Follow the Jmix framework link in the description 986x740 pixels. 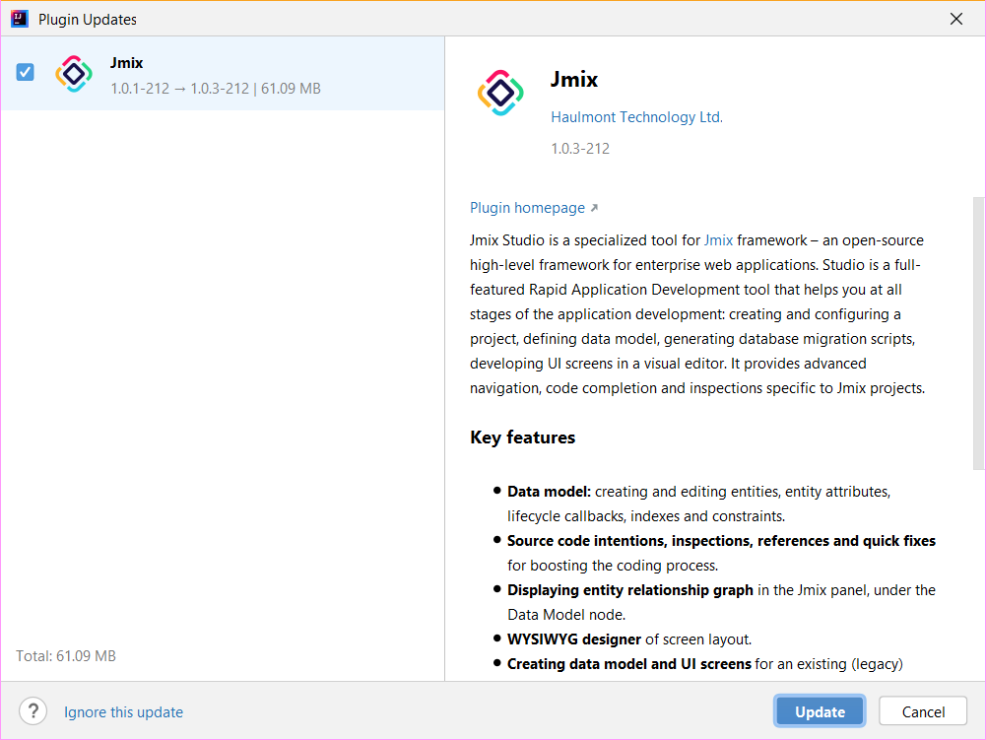click(718, 240)
